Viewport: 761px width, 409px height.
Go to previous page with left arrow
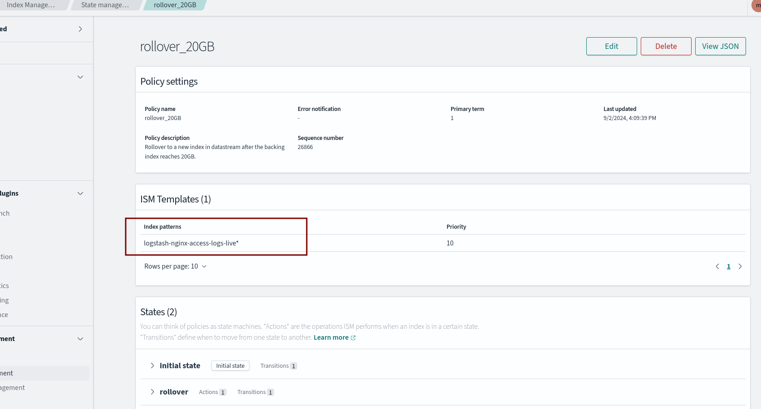[x=717, y=266]
